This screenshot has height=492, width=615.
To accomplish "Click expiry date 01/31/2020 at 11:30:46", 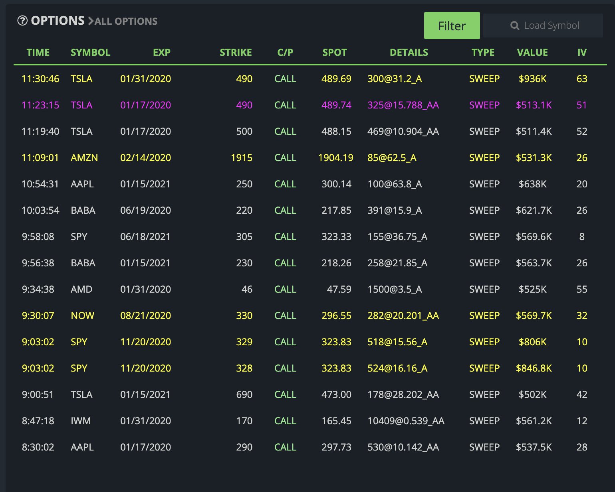I will [145, 79].
